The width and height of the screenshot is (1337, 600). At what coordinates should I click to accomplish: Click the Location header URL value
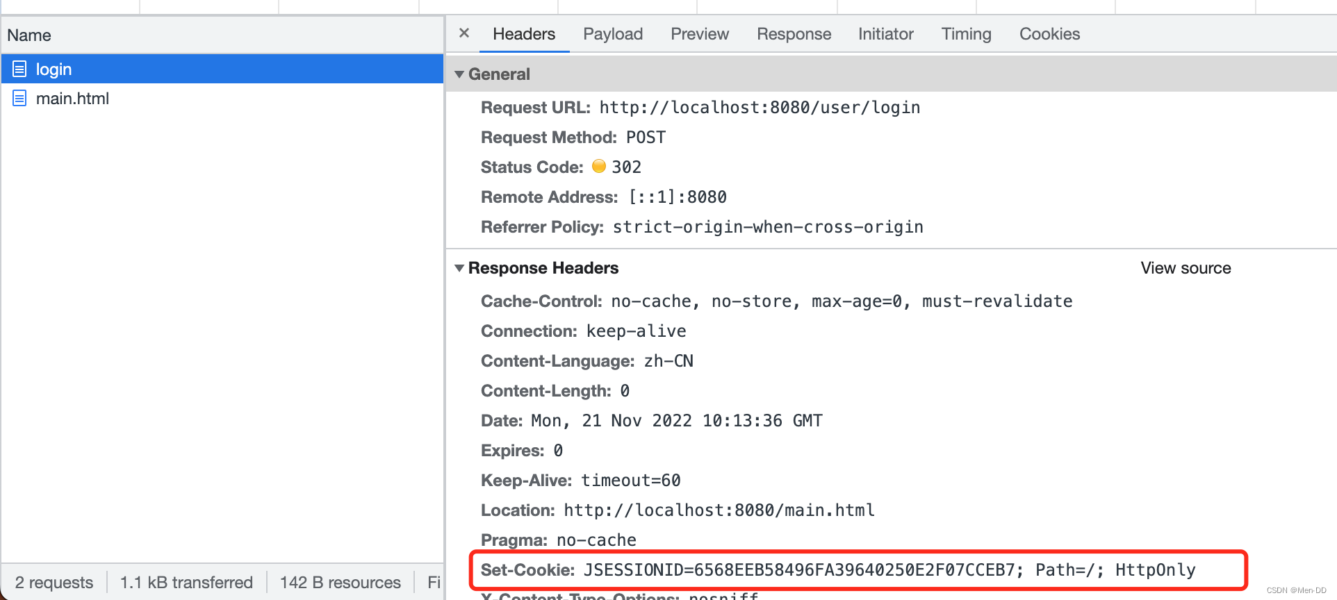pyautogui.click(x=719, y=510)
